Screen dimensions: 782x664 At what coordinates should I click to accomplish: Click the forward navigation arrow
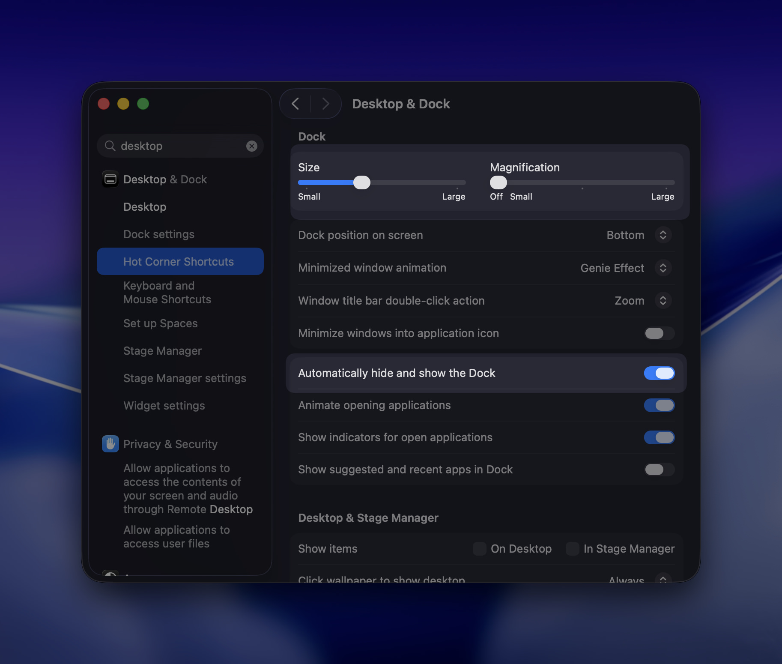(325, 104)
